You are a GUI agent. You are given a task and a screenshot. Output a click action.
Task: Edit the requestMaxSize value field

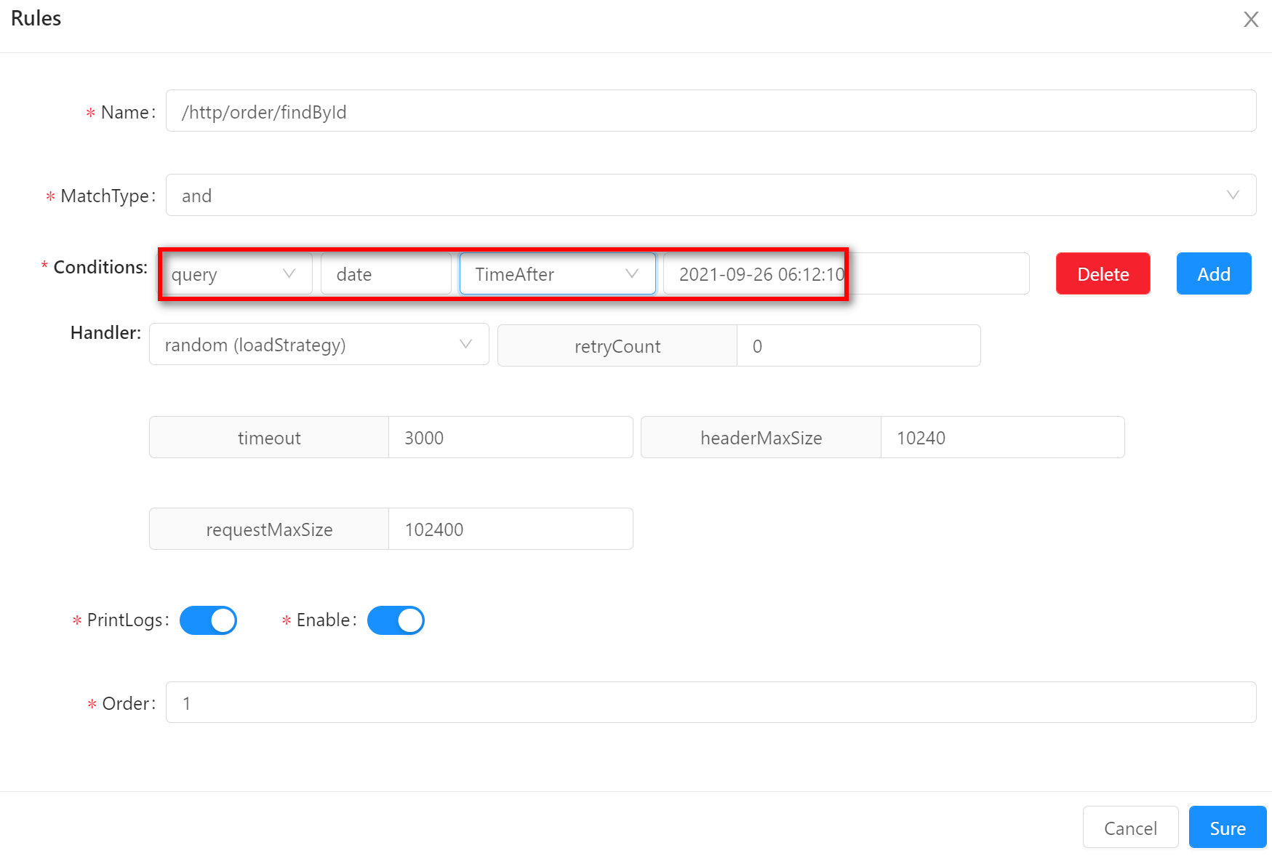[x=510, y=529]
